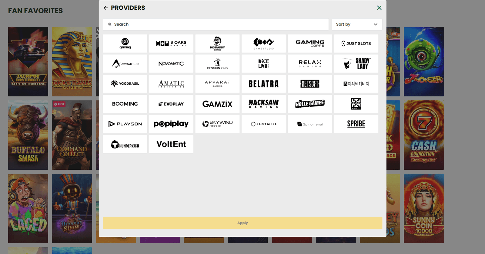
Task: Open the Cash Connection Sizzling Hot game
Action: click(424, 135)
